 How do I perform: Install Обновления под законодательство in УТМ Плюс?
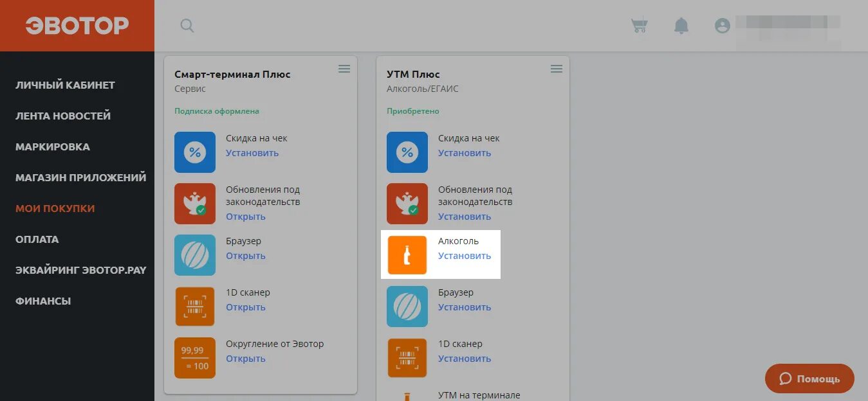[x=465, y=217]
